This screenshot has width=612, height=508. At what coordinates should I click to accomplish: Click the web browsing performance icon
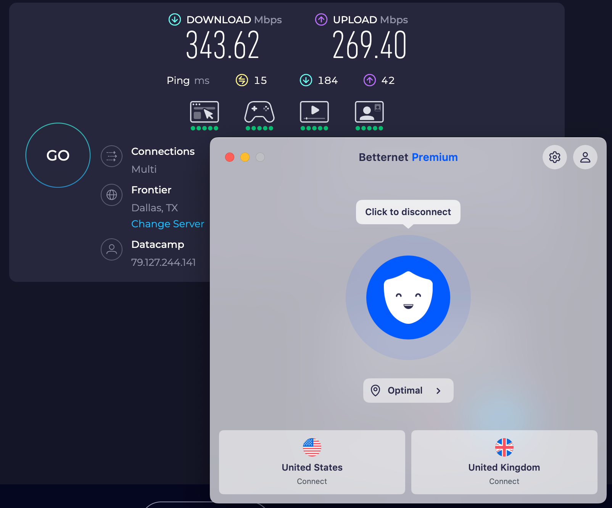click(x=205, y=112)
